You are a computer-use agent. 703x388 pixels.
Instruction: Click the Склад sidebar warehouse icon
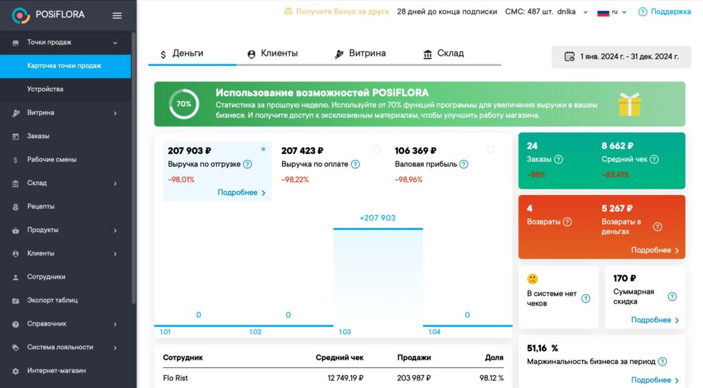coord(16,183)
